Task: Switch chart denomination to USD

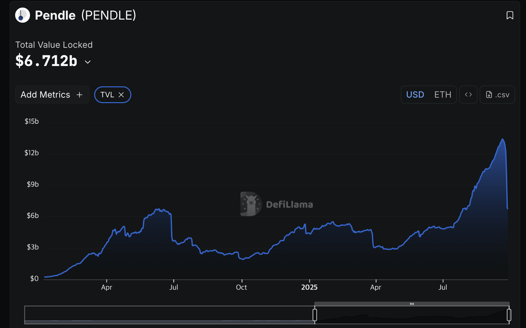Action: (x=415, y=95)
